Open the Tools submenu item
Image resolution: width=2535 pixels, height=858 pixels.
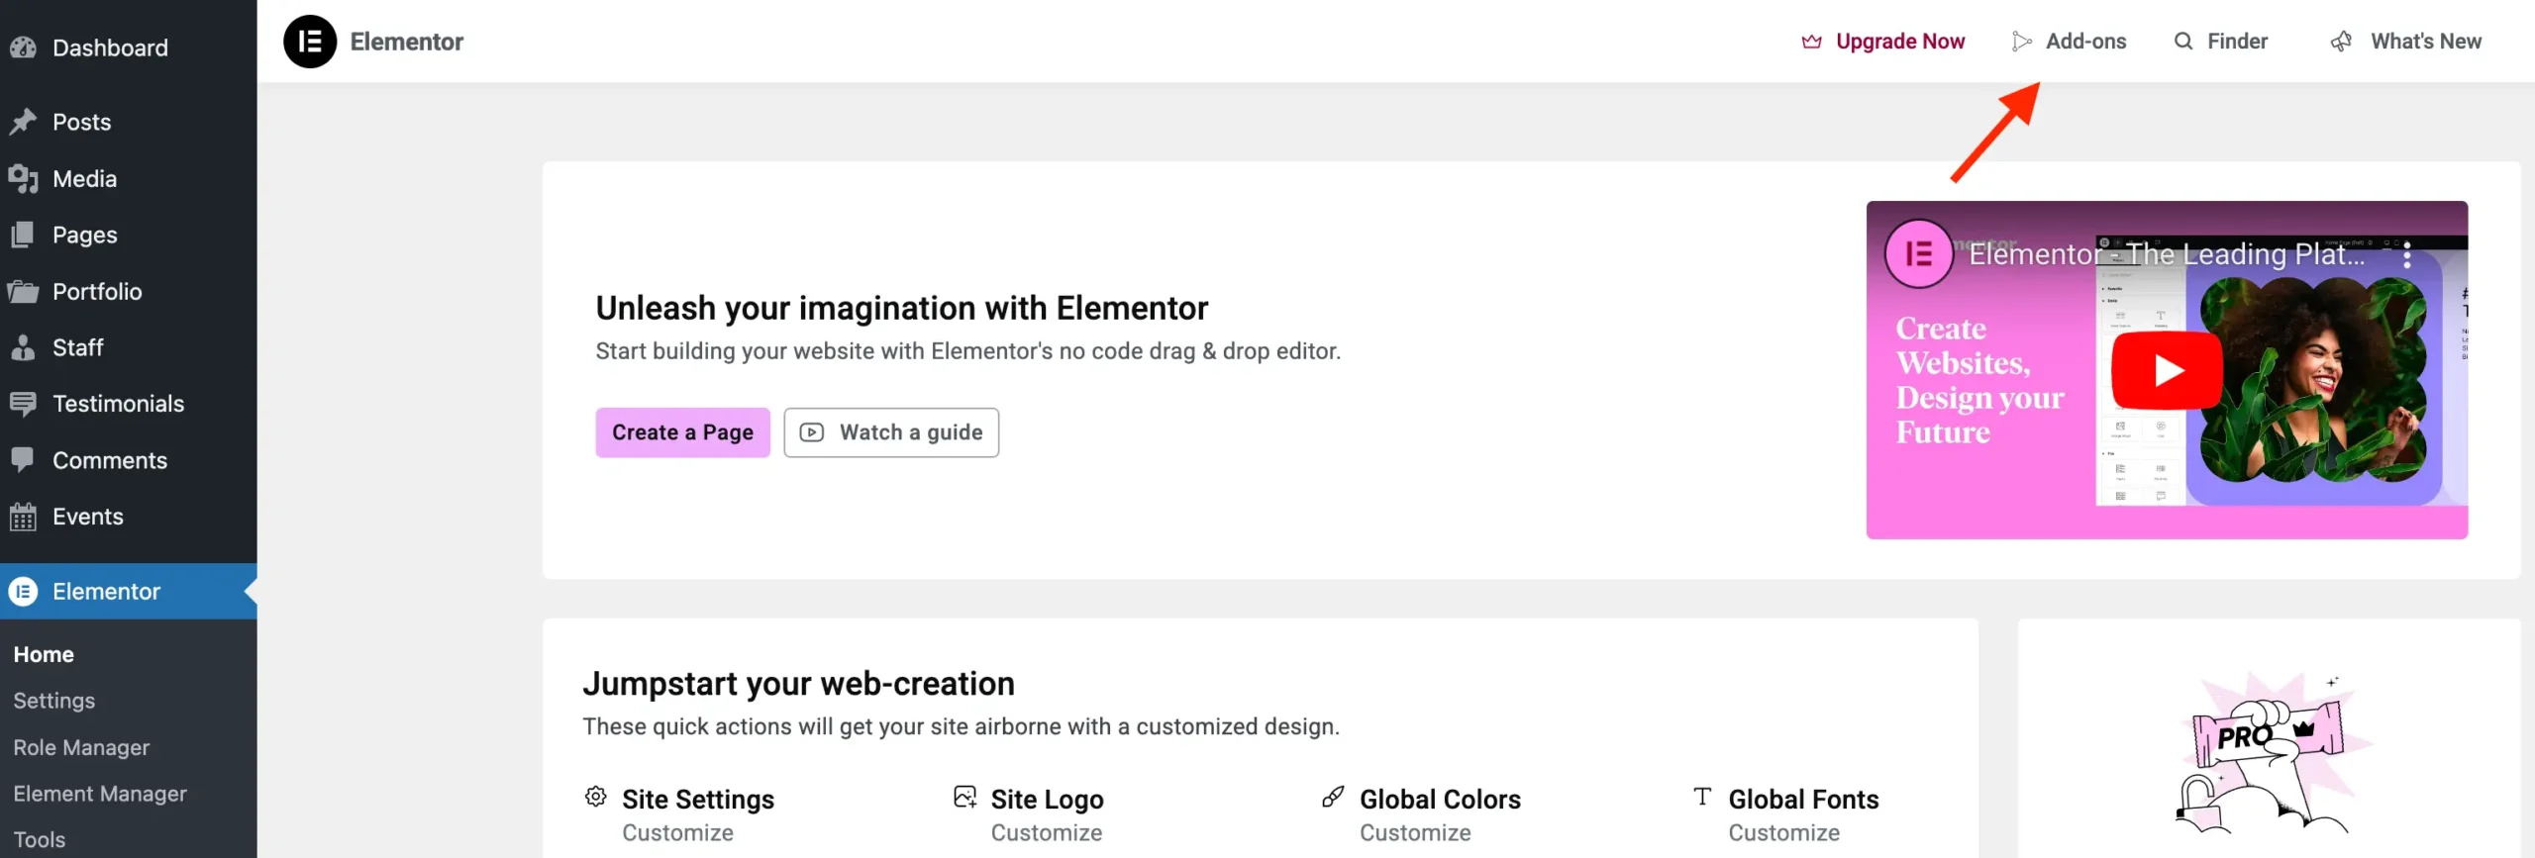tap(40, 839)
